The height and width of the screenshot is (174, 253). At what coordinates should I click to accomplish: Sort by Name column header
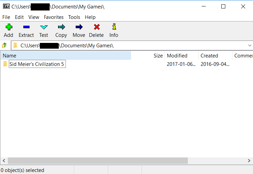click(x=66, y=56)
